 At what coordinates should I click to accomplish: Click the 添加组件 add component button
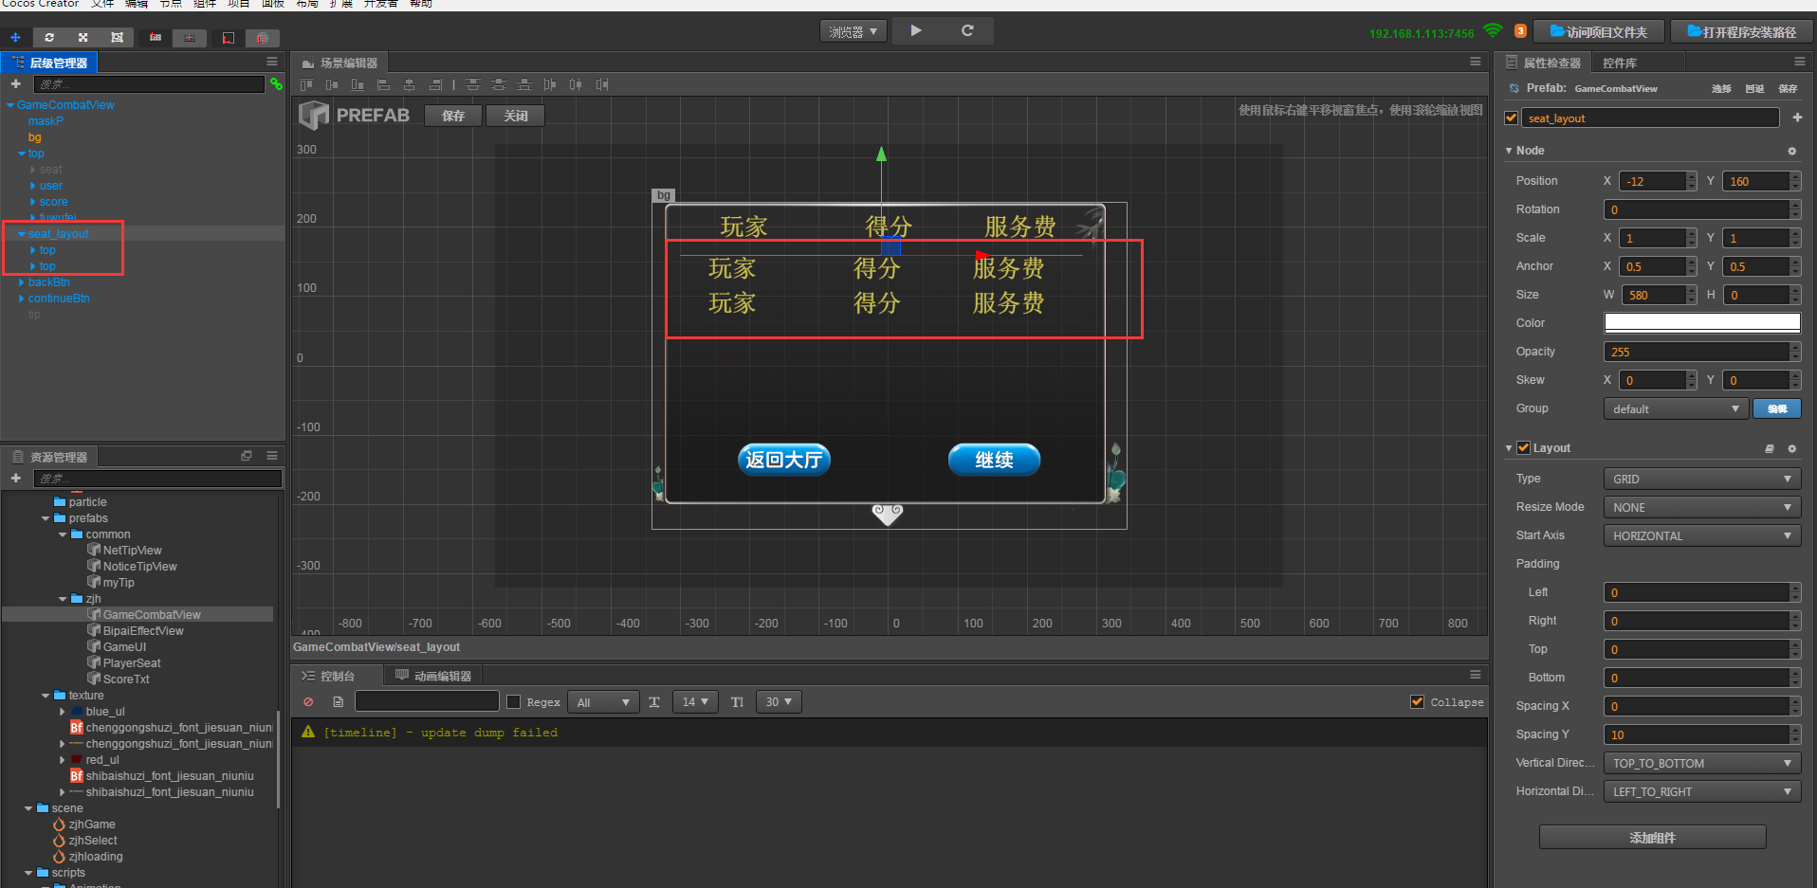click(x=1652, y=837)
